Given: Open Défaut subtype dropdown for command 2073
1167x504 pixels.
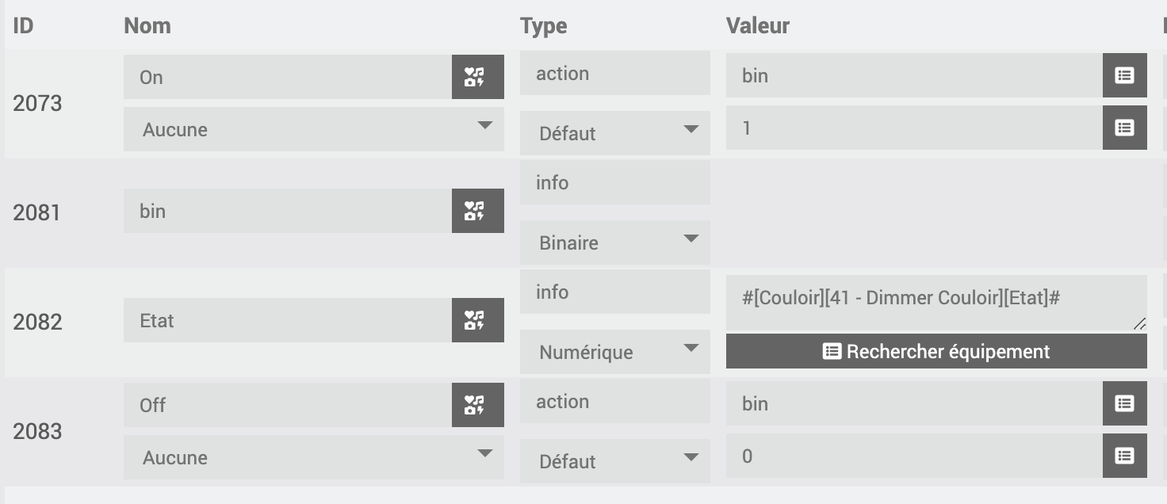Looking at the screenshot, I should click(615, 133).
